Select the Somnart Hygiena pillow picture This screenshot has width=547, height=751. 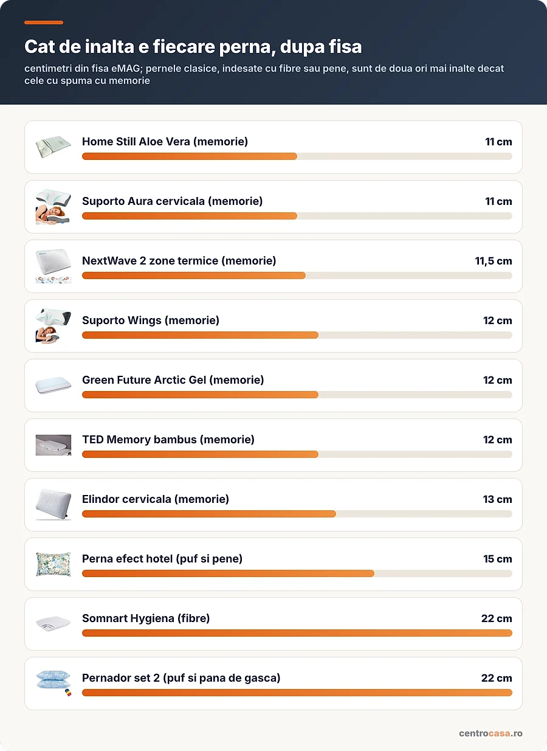53,624
